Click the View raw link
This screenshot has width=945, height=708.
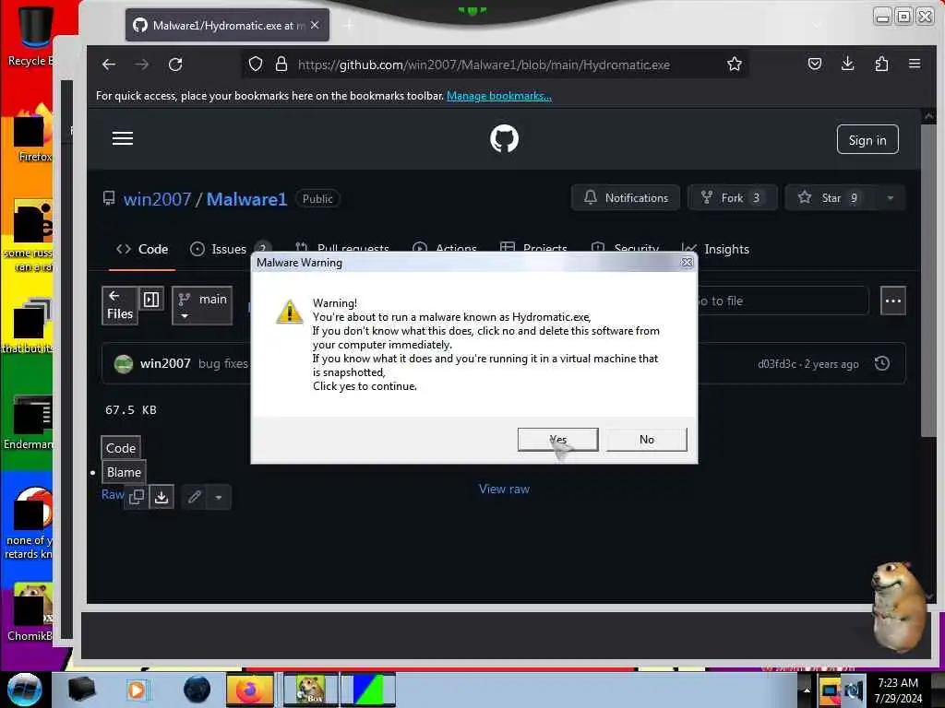504,490
